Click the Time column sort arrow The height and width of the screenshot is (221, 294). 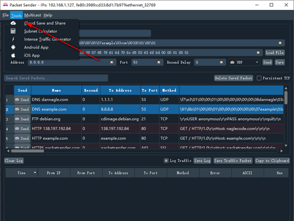coord(35,172)
